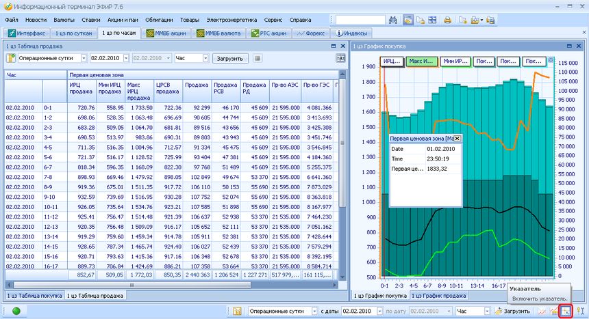The height and width of the screenshot is (319, 589).
Task: Click the stop button next to Загрузить
Action: click(258, 58)
